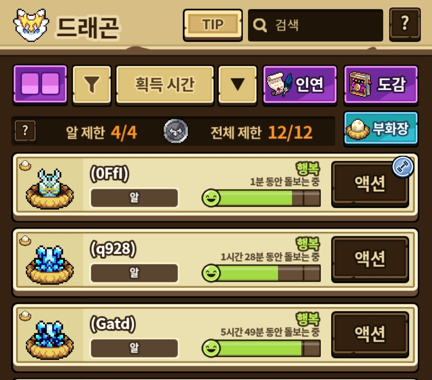This screenshot has width=432, height=380.
Task: Toggle the two-column grid view button
Action: pyautogui.click(x=40, y=84)
